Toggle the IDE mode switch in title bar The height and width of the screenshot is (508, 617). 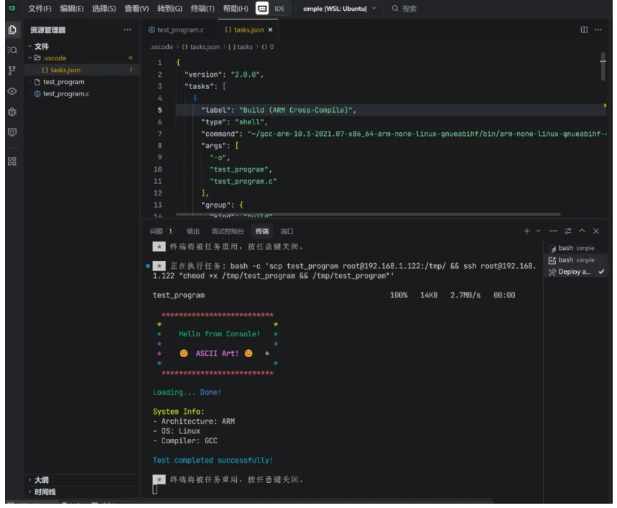[272, 9]
